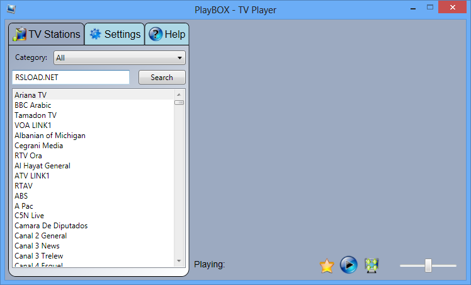The width and height of the screenshot is (471, 285).
Task: Toggle fullscreen with the monitor icon
Action: click(x=372, y=265)
